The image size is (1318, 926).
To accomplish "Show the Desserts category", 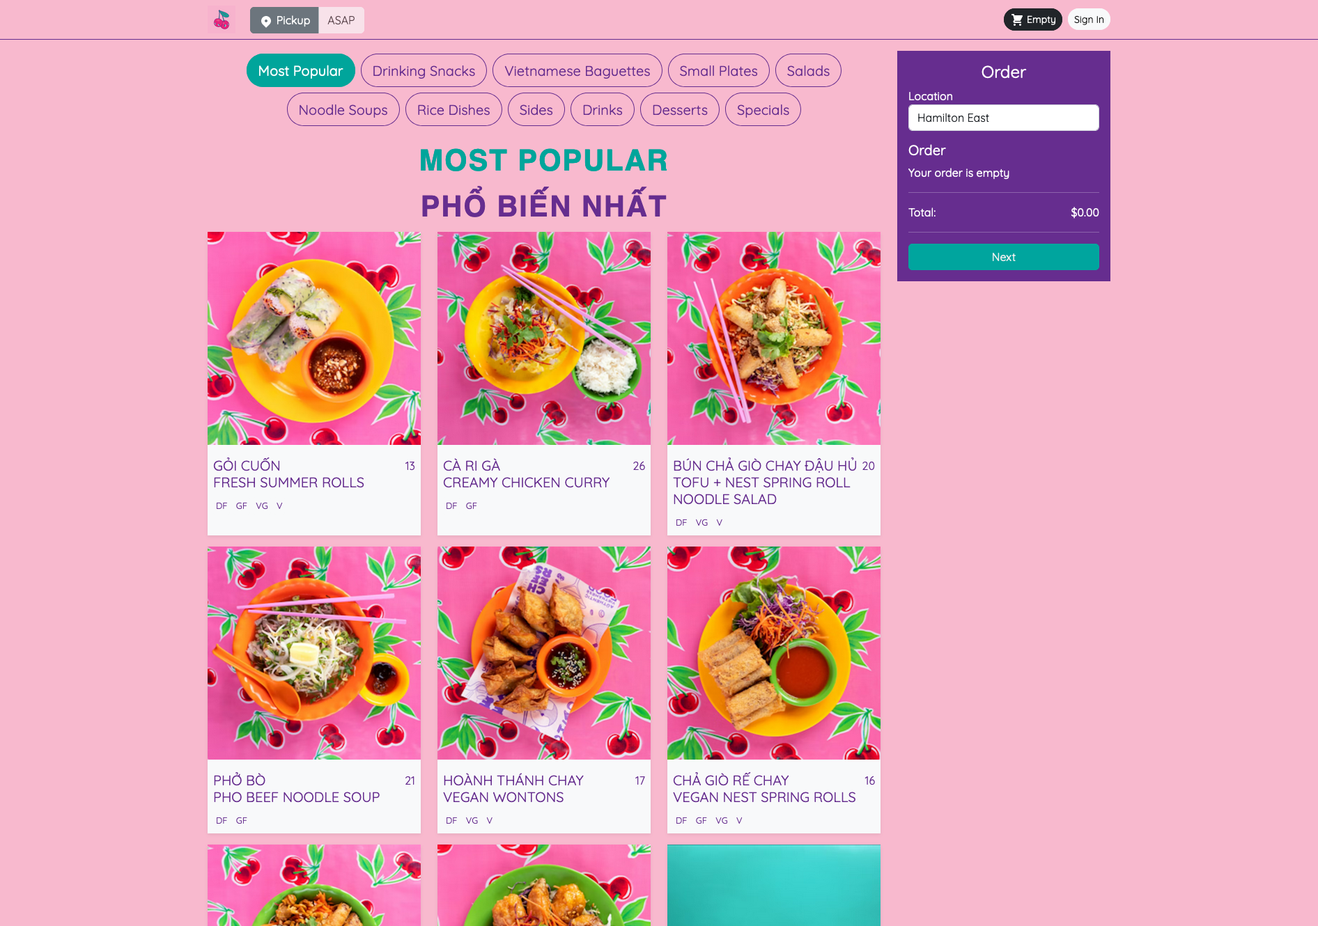I will tap(679, 109).
